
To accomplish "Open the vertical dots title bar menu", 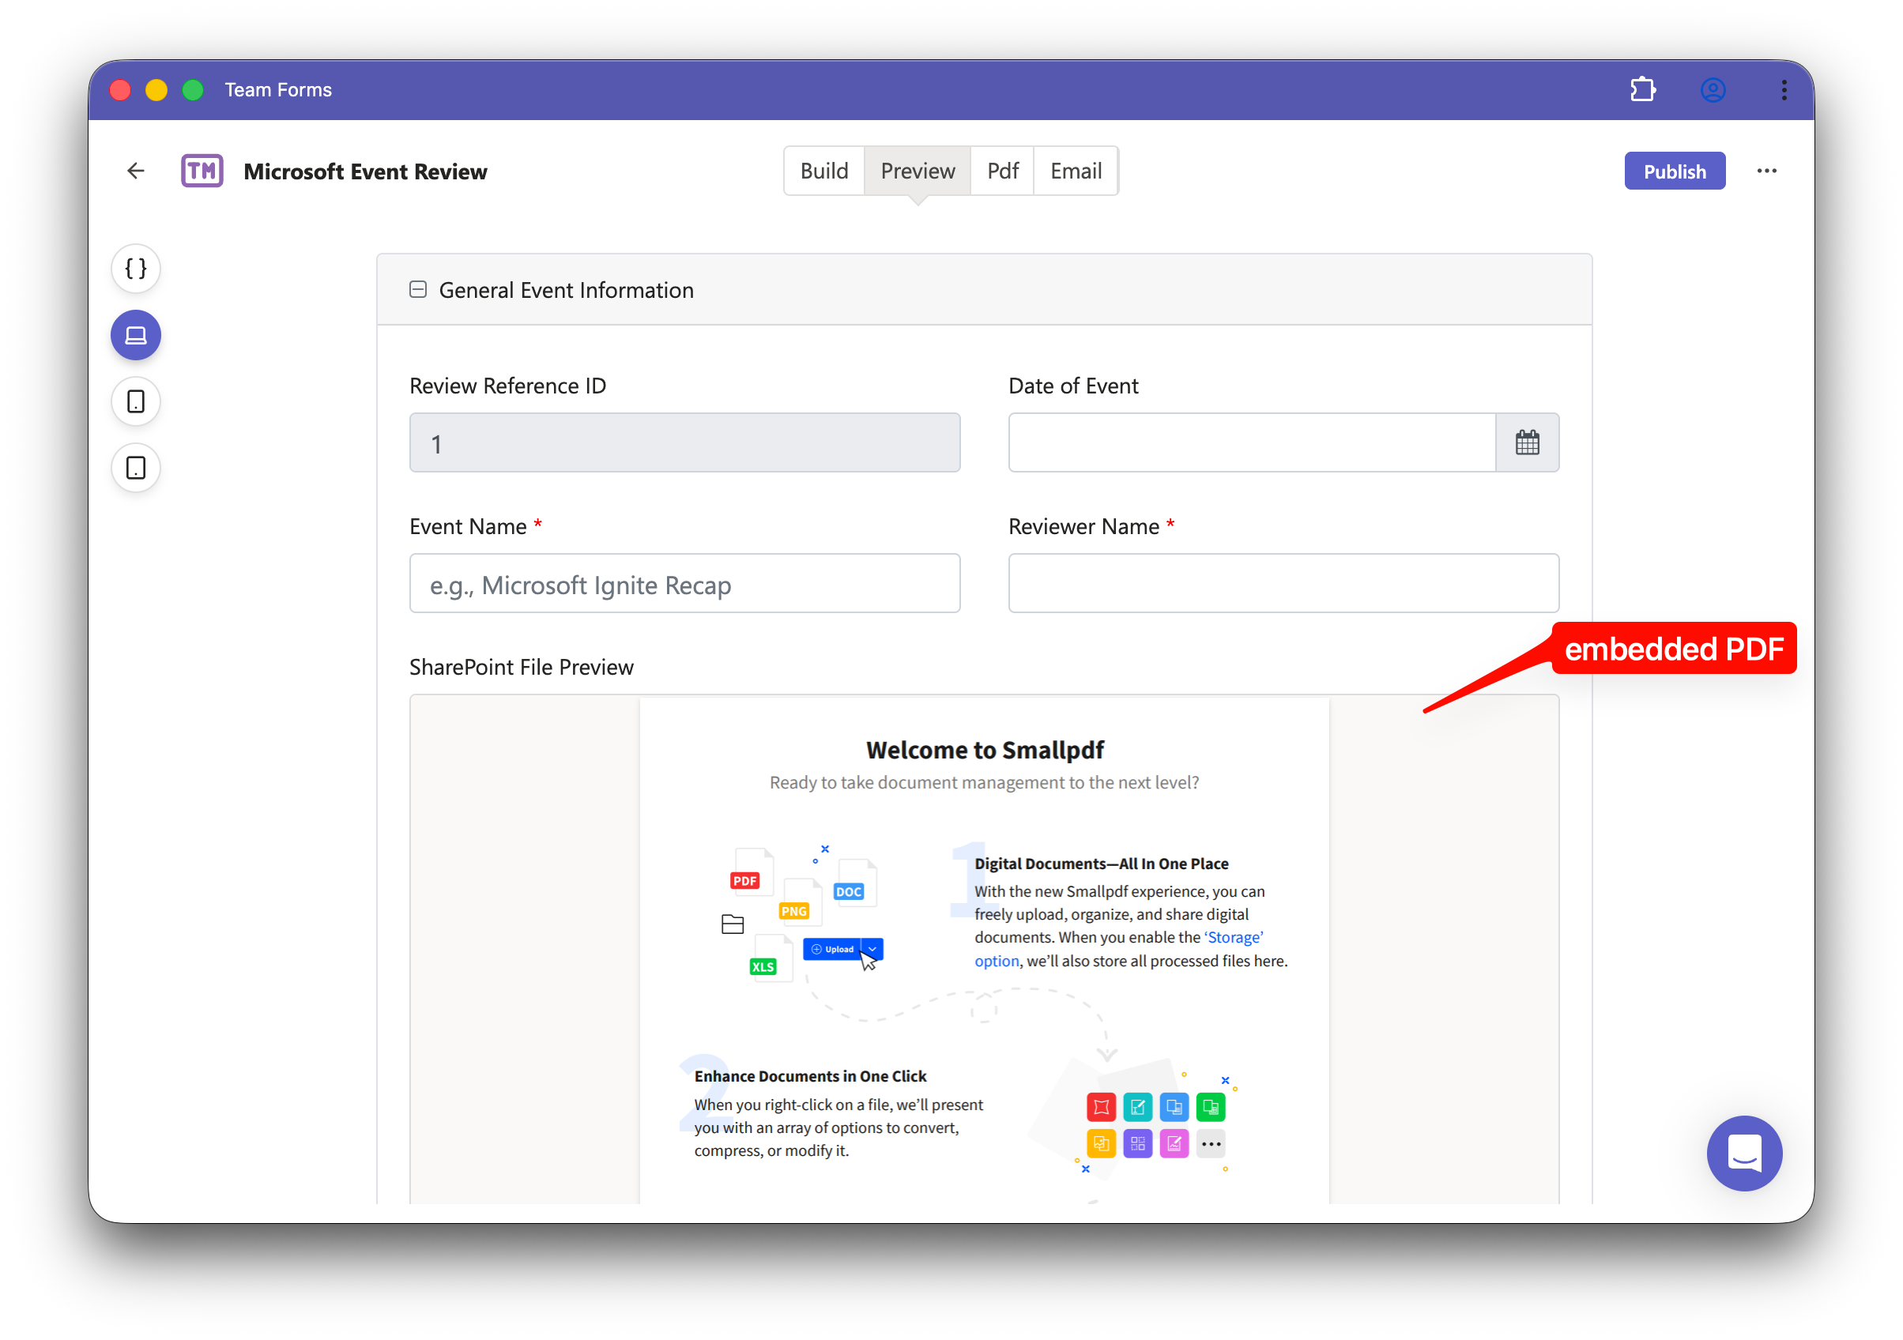I will [1784, 89].
